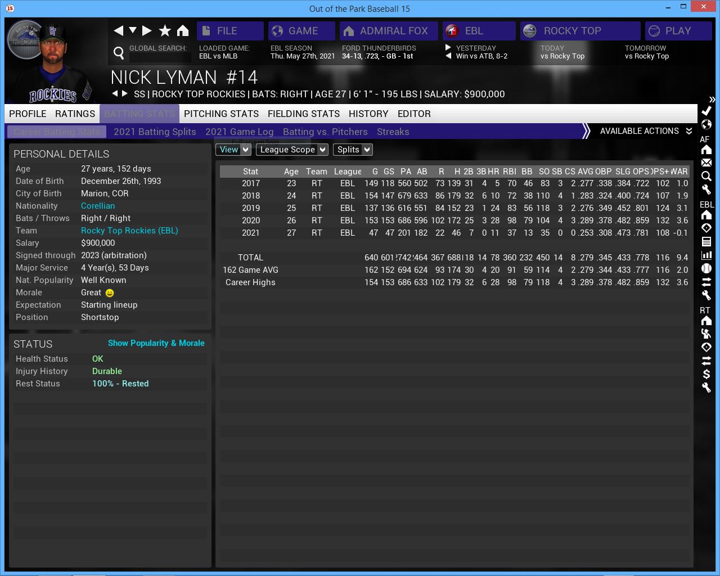
Task: Open the HISTORY tab
Action: pyautogui.click(x=368, y=114)
